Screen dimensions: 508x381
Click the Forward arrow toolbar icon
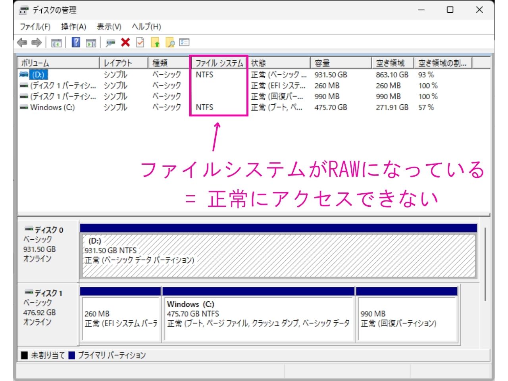[x=37, y=42]
